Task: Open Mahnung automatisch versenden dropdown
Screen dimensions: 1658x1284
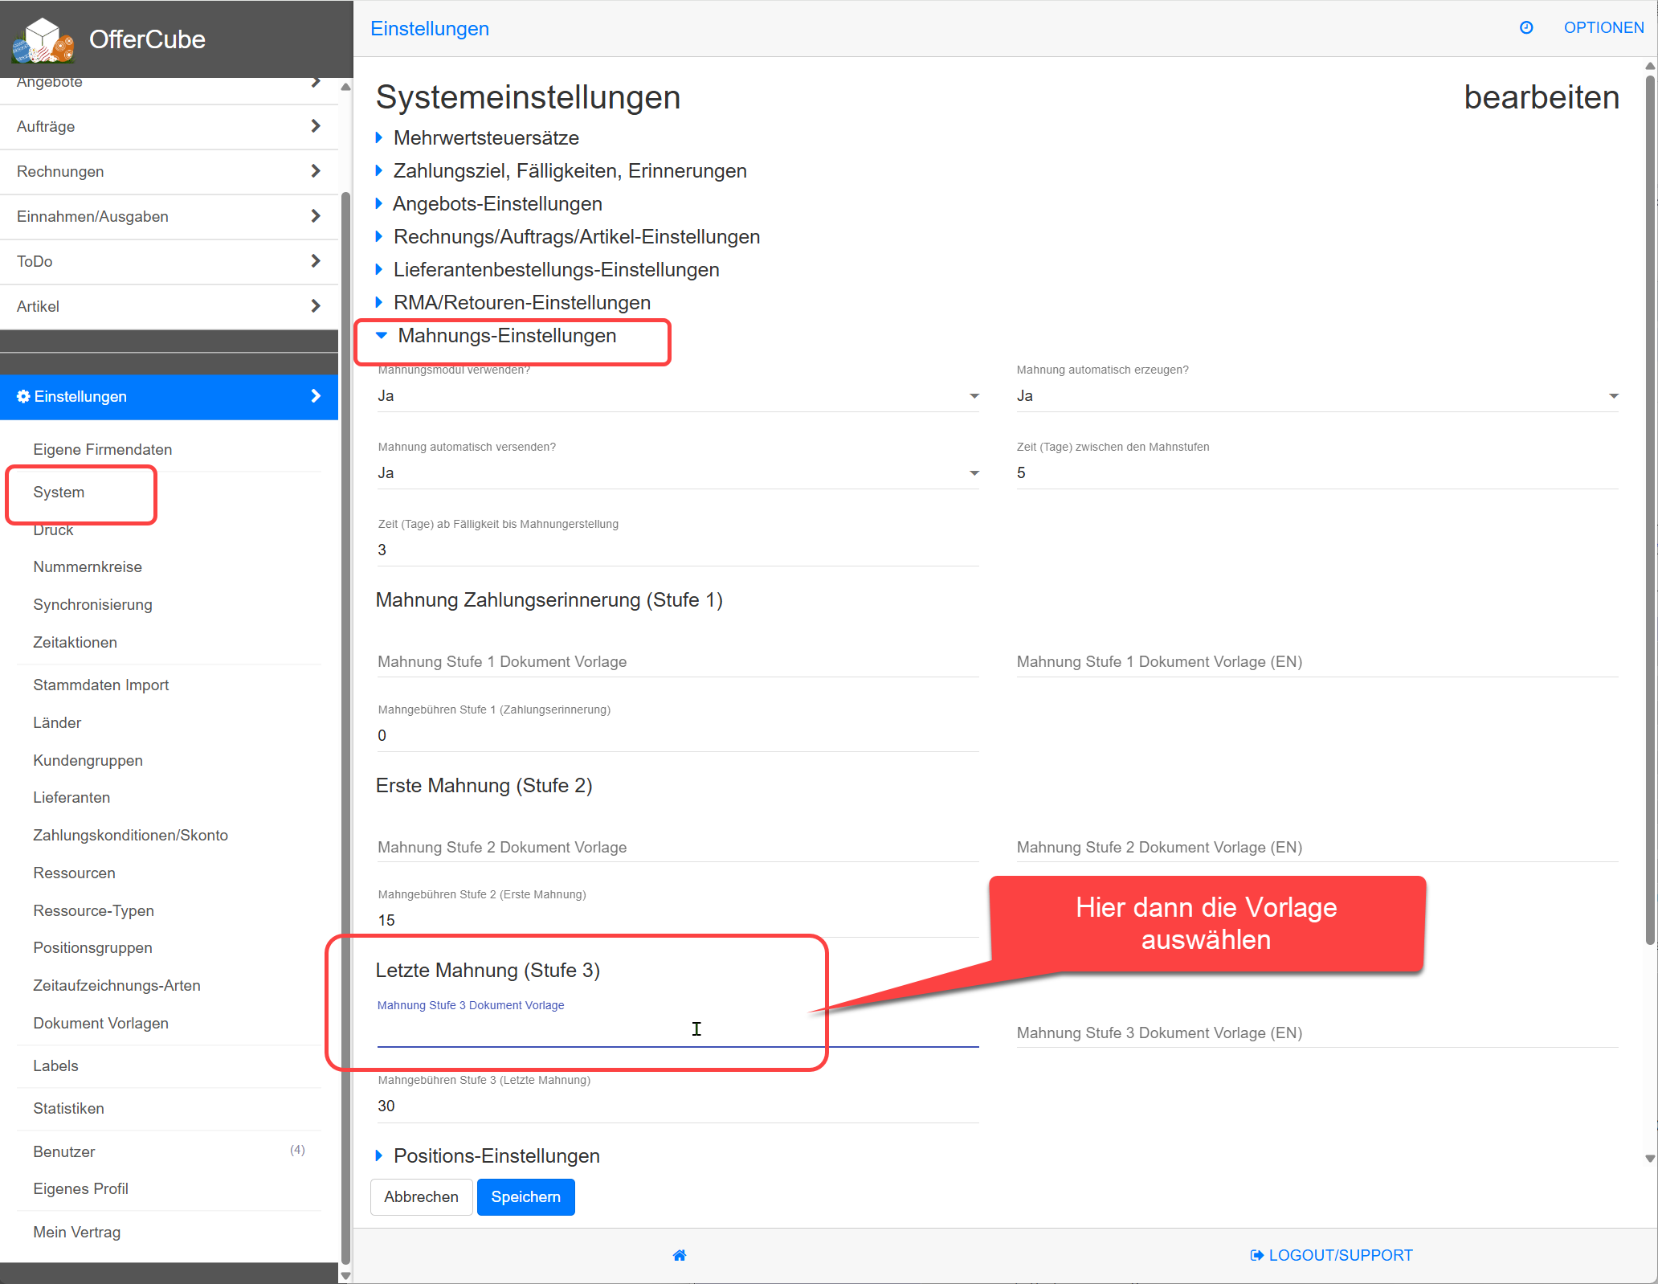Action: click(x=678, y=473)
